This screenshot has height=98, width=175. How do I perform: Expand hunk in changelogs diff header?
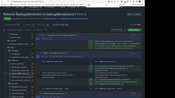(38, 39)
